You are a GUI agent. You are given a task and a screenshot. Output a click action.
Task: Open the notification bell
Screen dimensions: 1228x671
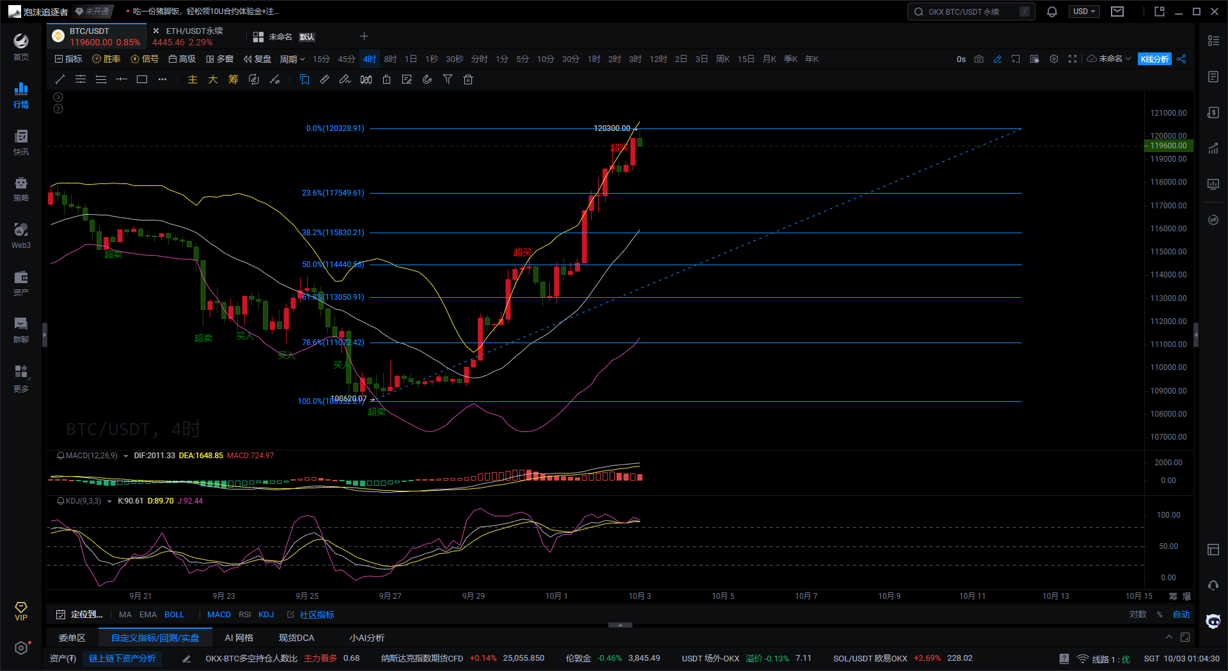pyautogui.click(x=1052, y=12)
